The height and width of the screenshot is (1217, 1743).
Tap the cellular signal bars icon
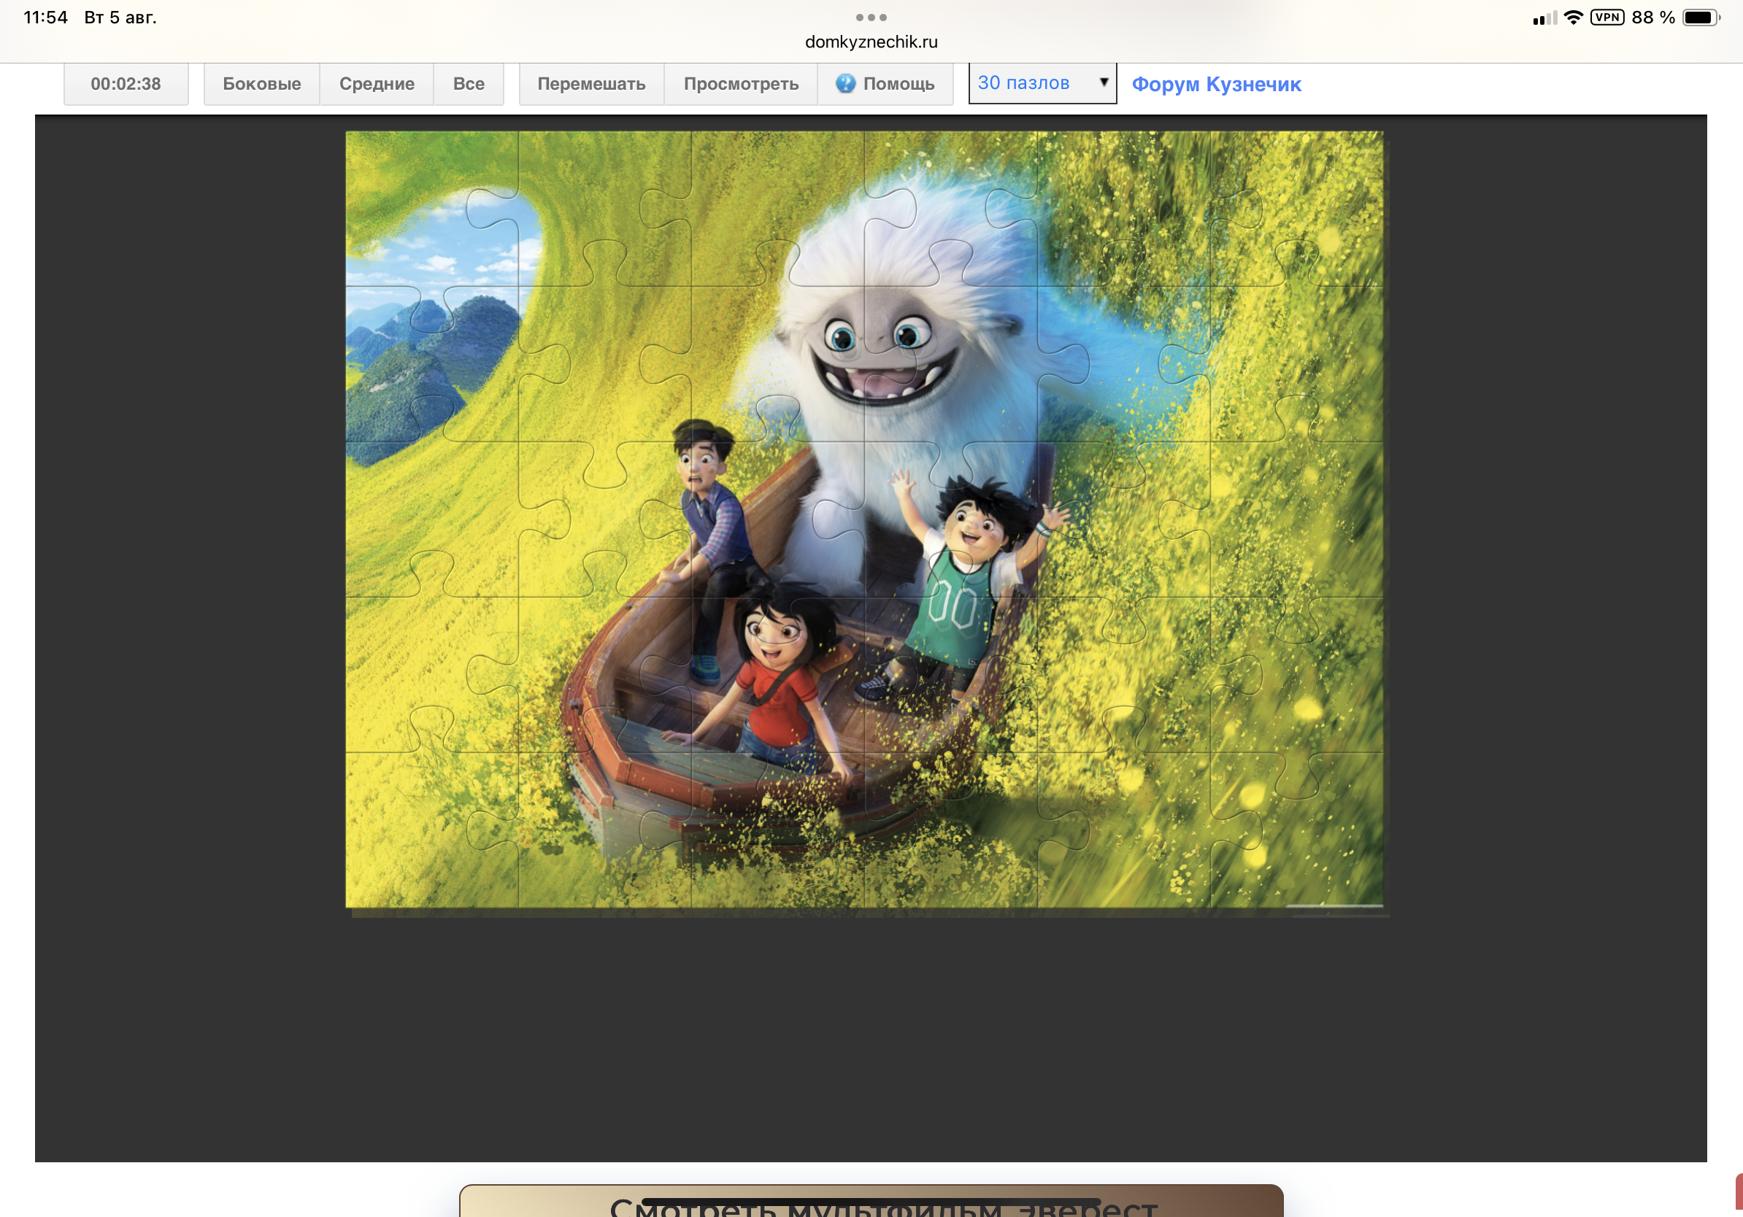1544,18
